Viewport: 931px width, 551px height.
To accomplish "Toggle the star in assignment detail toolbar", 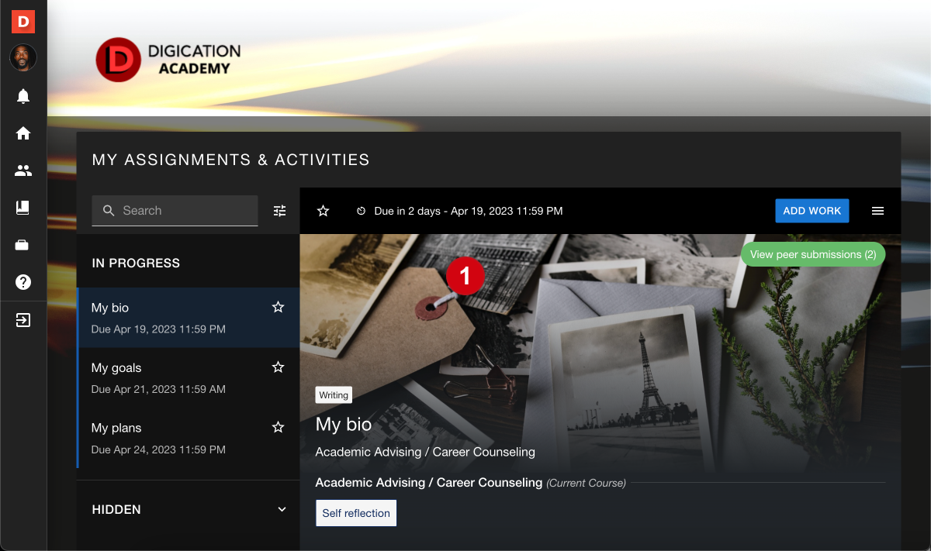I will [324, 211].
